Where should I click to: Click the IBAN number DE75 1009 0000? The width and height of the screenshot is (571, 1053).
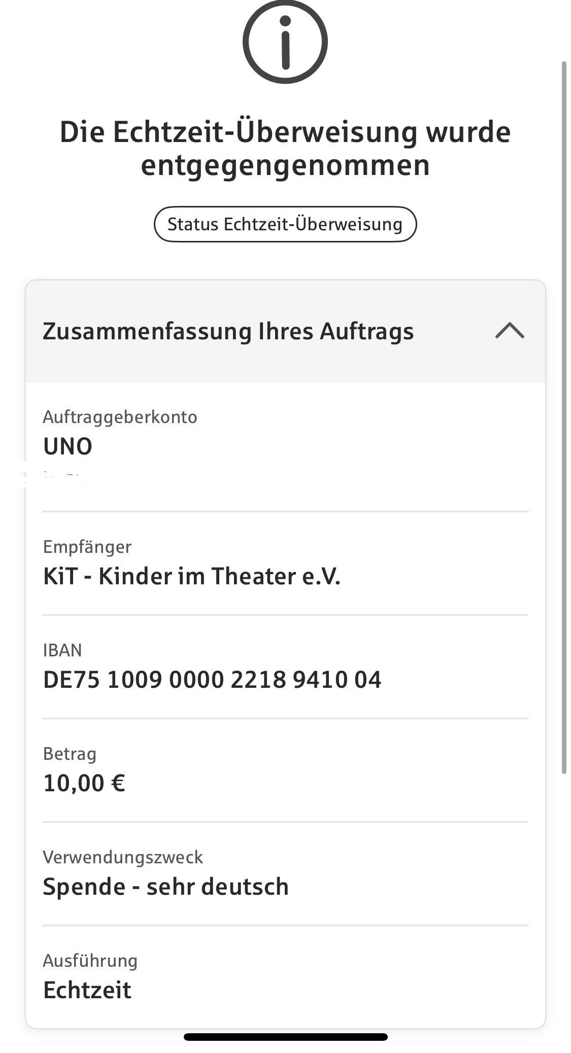coord(212,680)
